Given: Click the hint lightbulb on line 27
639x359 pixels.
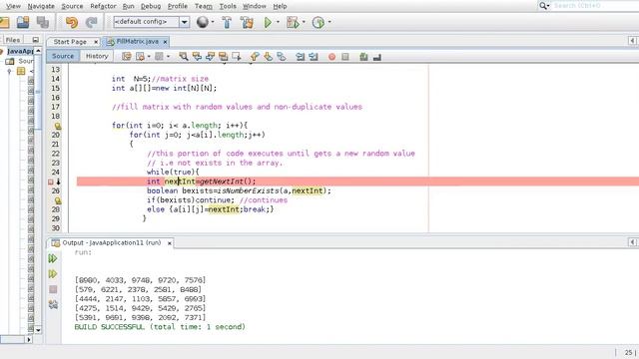Looking at the screenshot, I should [58, 200].
